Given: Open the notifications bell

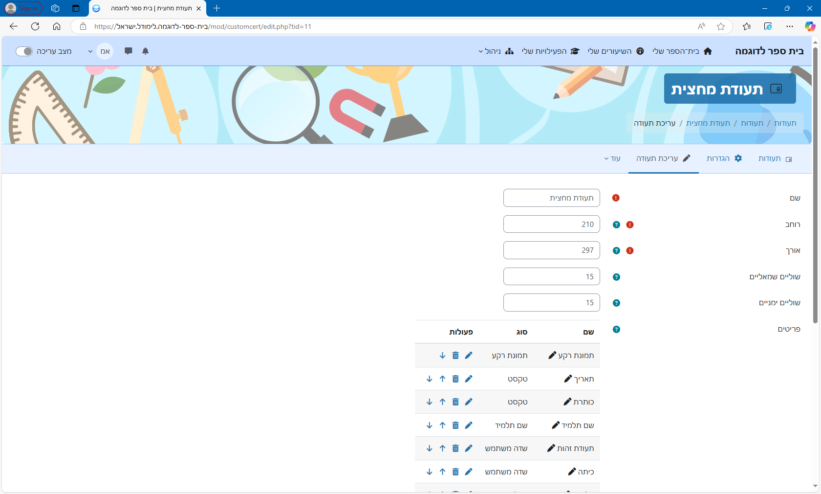Looking at the screenshot, I should coord(145,51).
